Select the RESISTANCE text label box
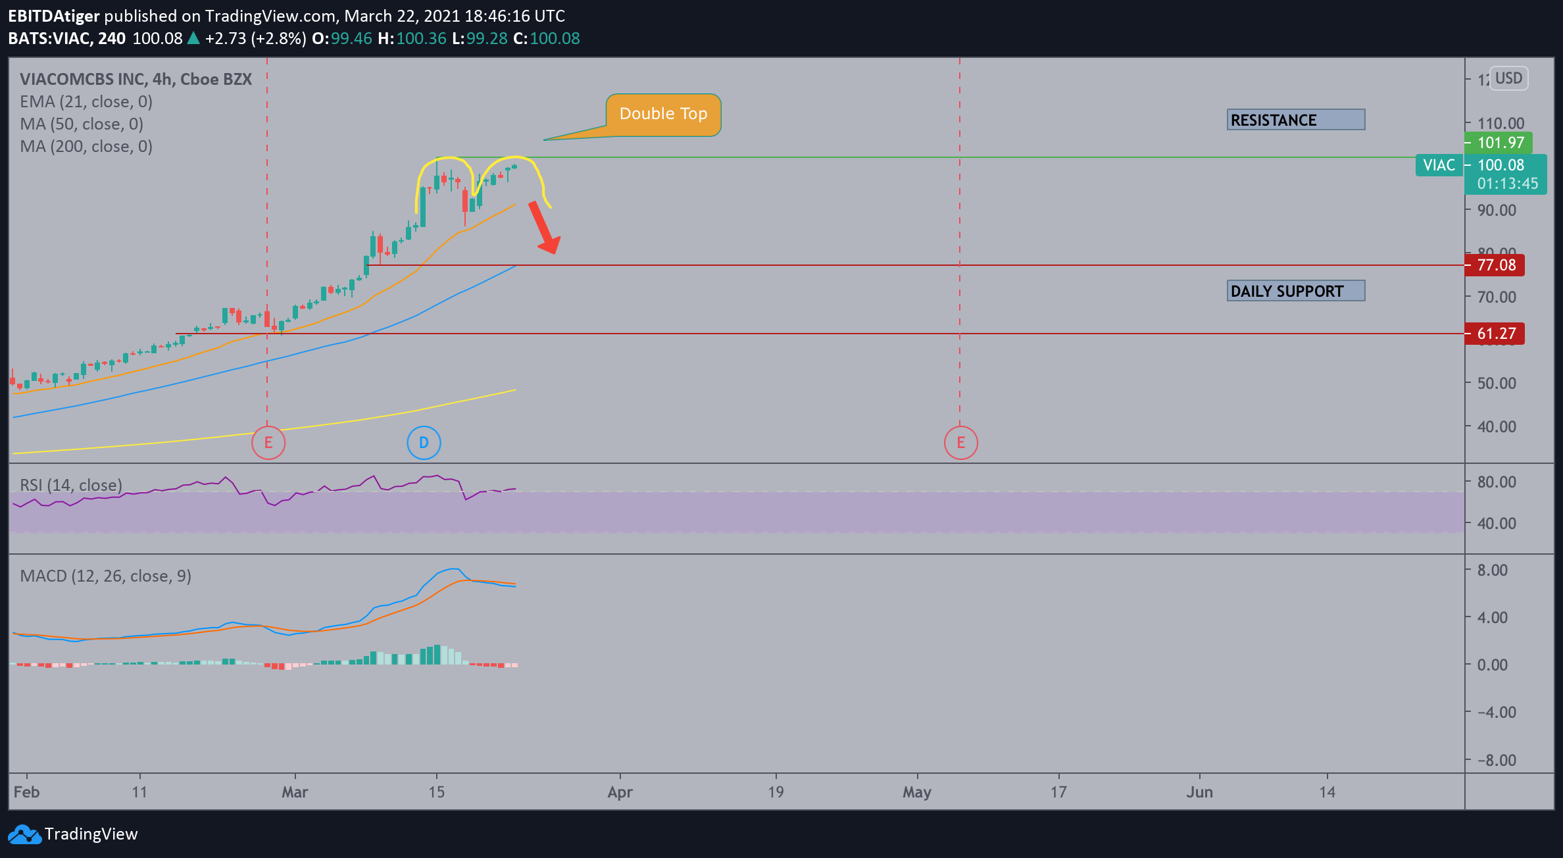The height and width of the screenshot is (858, 1563). 1295,120
